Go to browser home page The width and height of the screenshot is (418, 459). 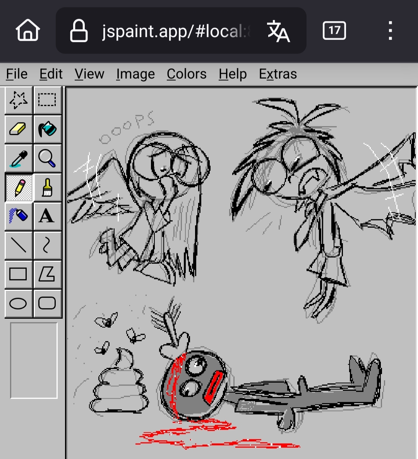click(x=28, y=30)
